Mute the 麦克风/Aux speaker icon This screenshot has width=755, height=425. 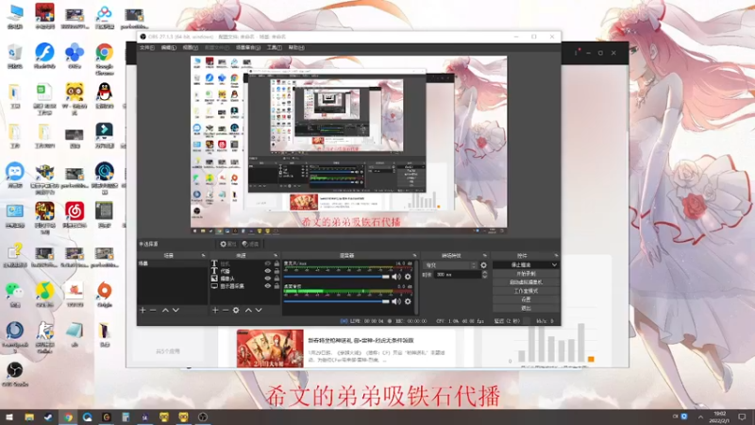[395, 277]
